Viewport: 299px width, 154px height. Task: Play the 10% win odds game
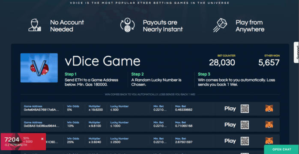(230, 125)
